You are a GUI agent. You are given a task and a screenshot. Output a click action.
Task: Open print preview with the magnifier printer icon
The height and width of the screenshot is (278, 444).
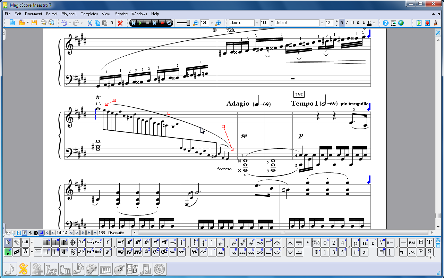coord(51,23)
